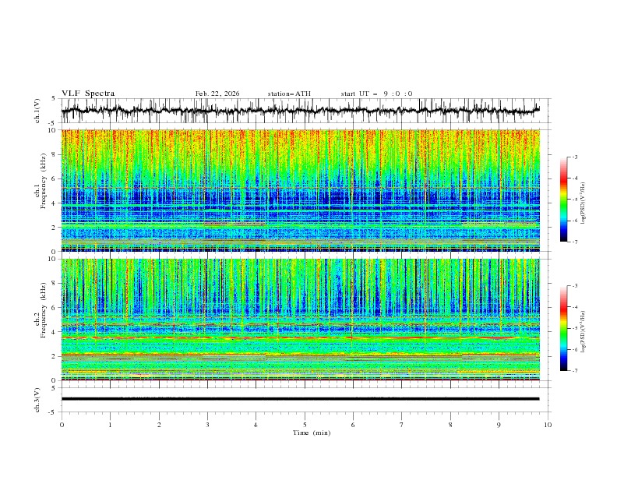This screenshot has height=477, width=617.
Task: Click the 'Time (min)' axis label
Action: click(x=312, y=433)
